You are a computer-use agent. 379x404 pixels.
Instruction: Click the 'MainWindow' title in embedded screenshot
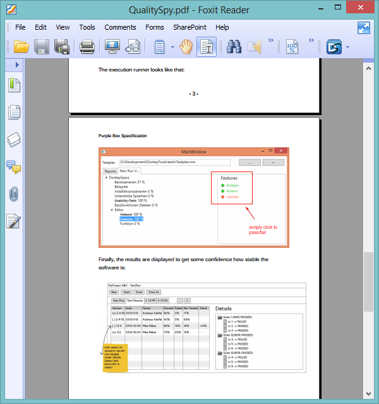[194, 152]
